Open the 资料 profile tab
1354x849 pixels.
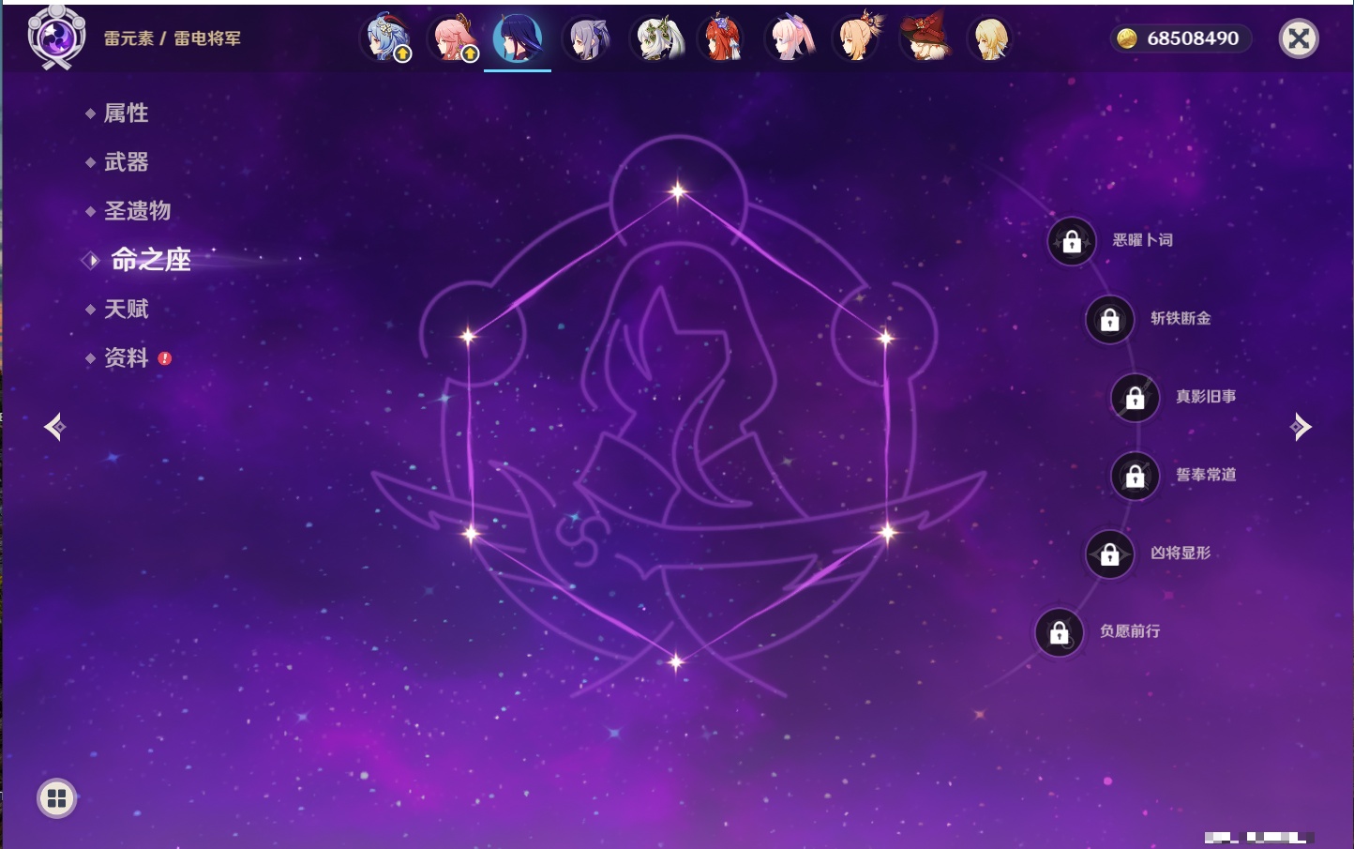(126, 357)
